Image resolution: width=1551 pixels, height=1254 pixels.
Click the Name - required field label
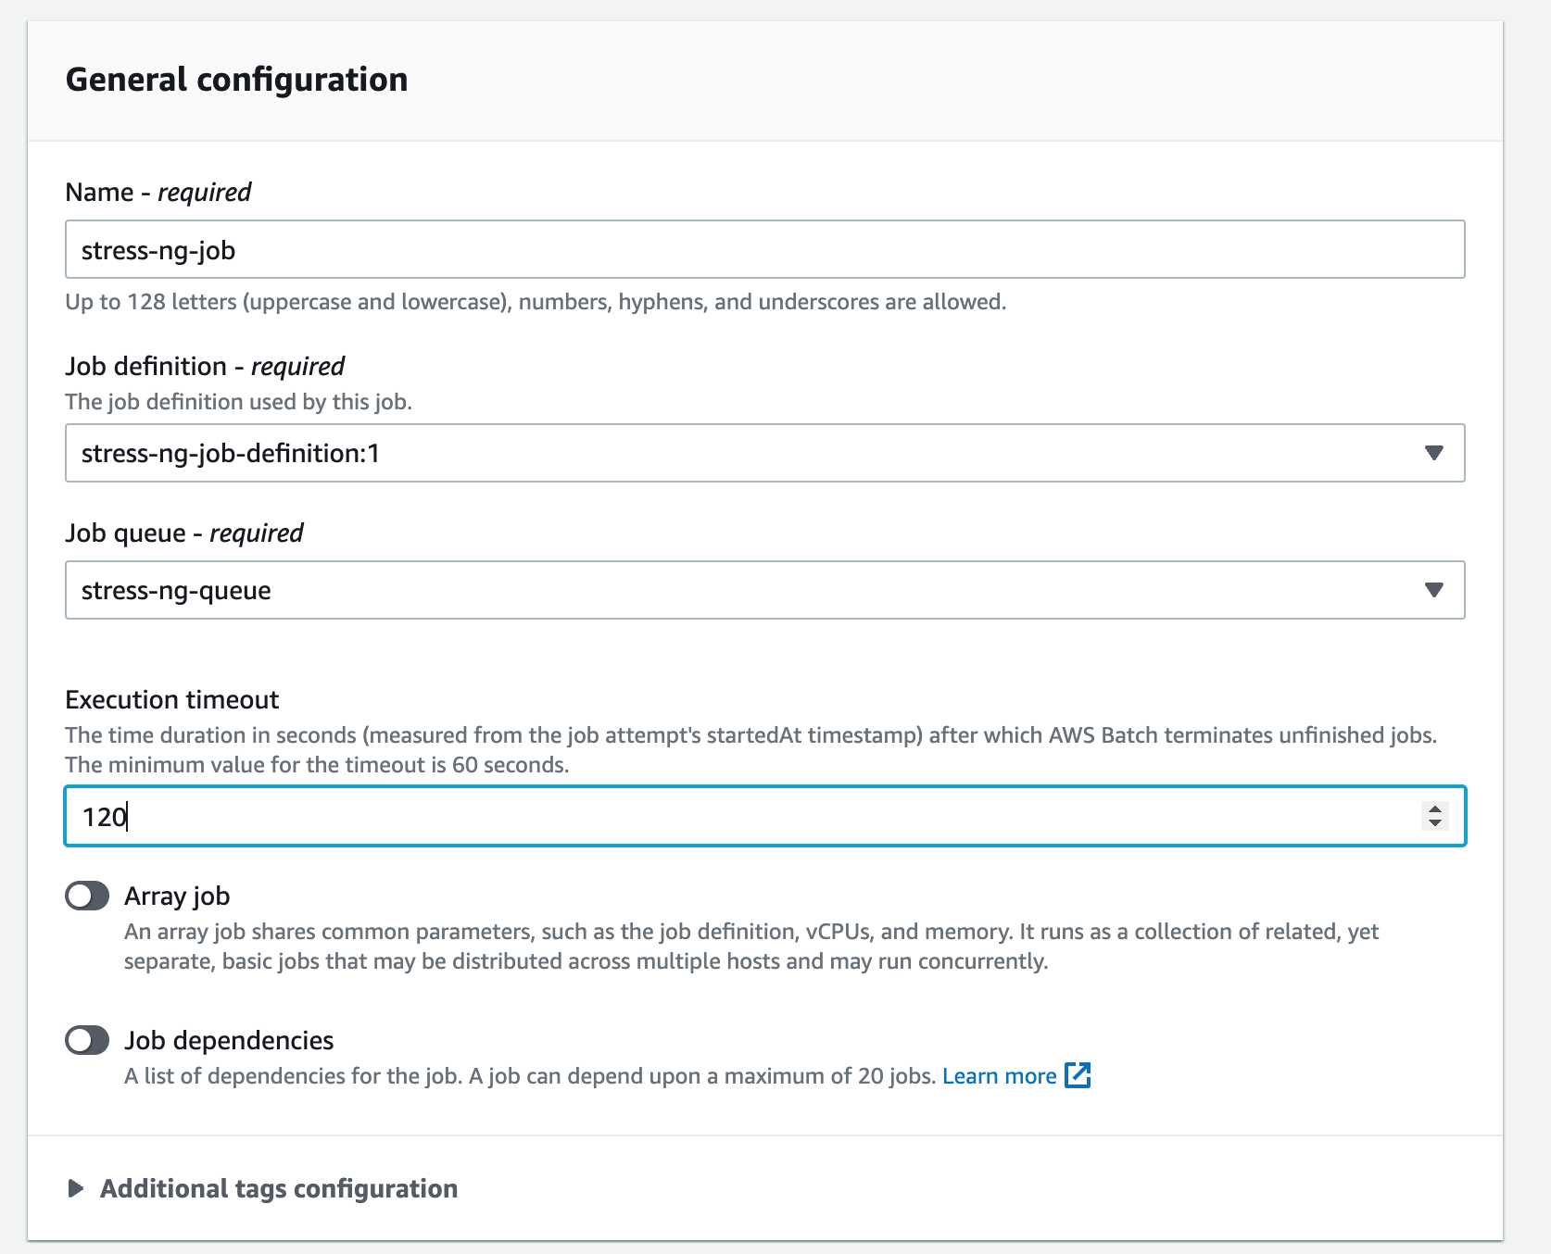point(158,192)
